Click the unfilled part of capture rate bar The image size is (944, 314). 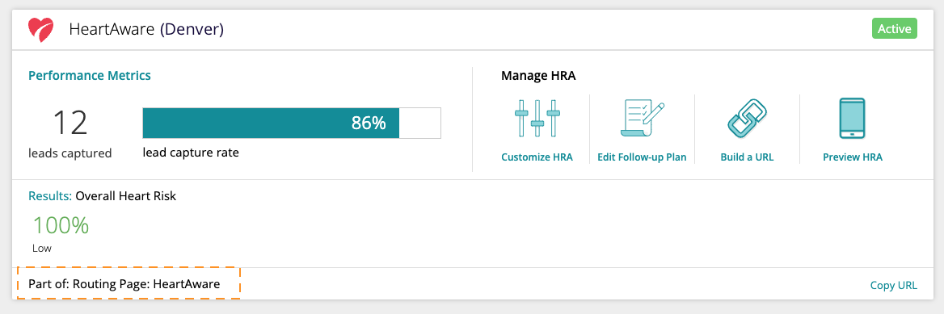click(420, 124)
